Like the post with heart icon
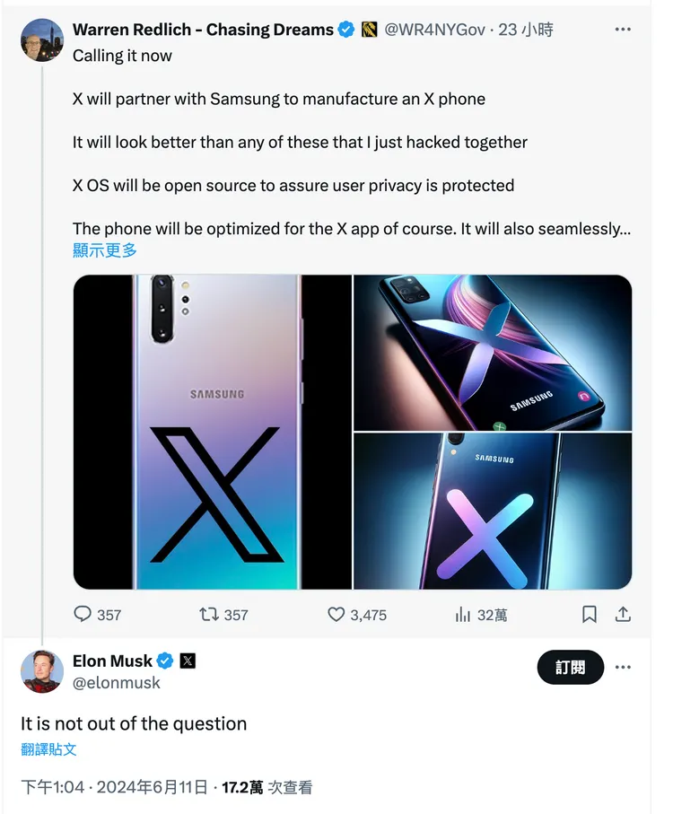The image size is (673, 814). point(336,615)
